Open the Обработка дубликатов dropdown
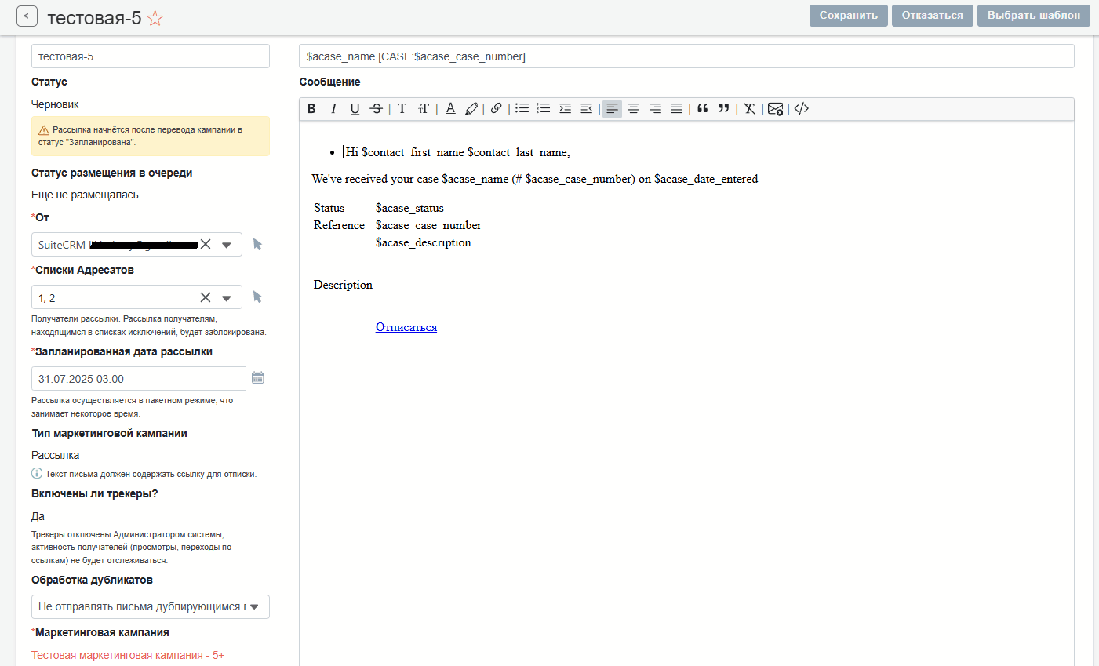The height and width of the screenshot is (666, 1099). pos(253,606)
